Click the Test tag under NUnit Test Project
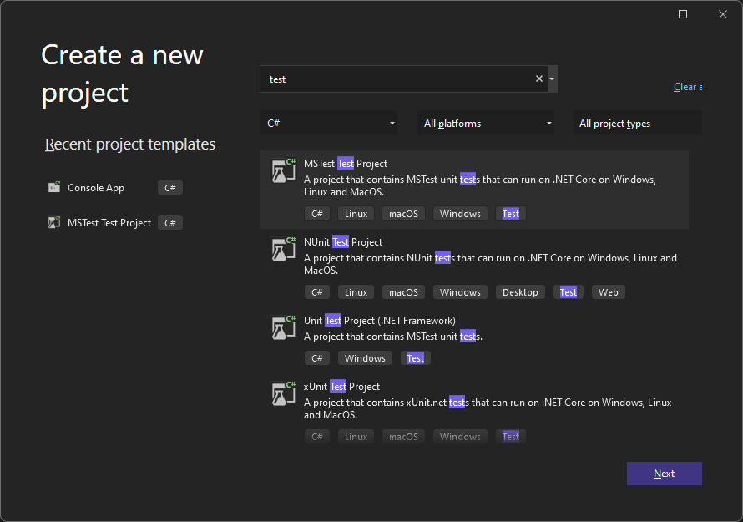 [x=568, y=291]
